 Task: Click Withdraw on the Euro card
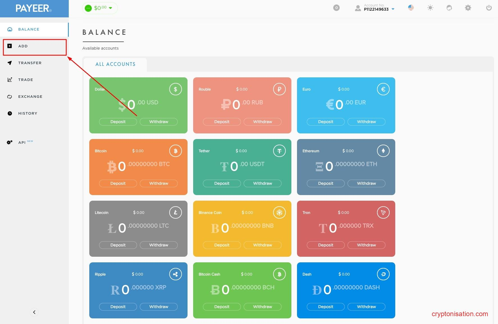tap(366, 122)
